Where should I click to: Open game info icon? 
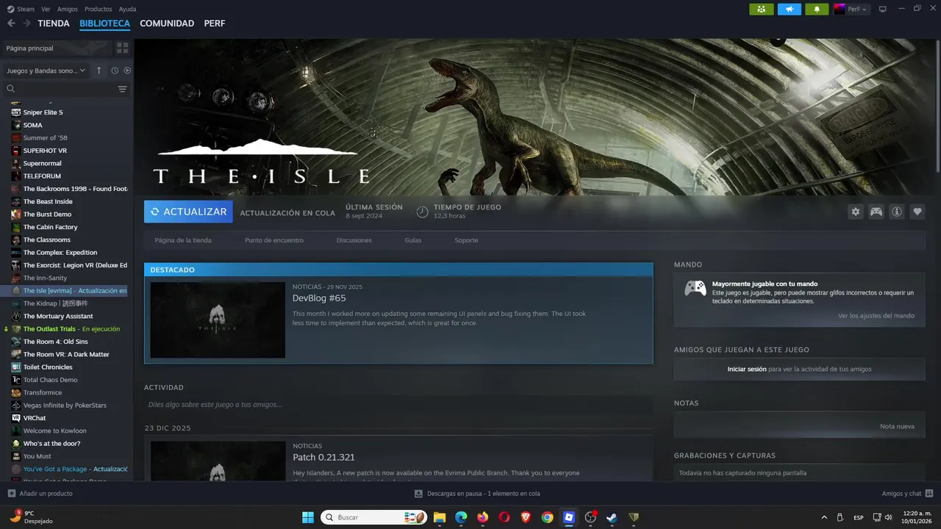tap(897, 212)
